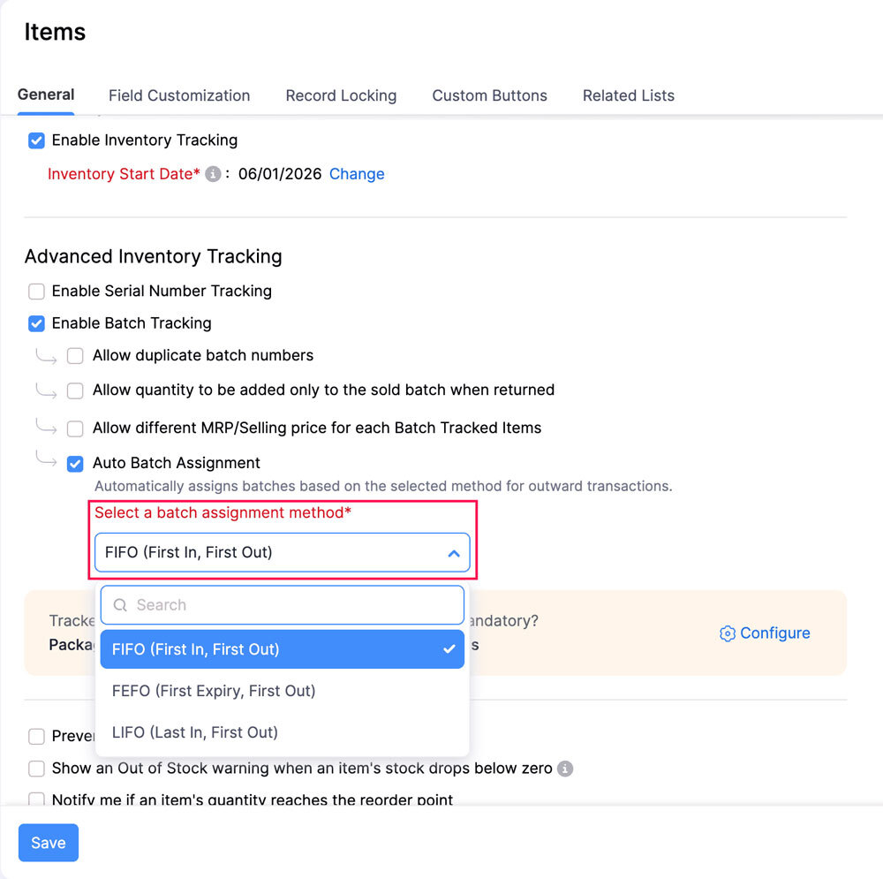Click the Save button

49,843
